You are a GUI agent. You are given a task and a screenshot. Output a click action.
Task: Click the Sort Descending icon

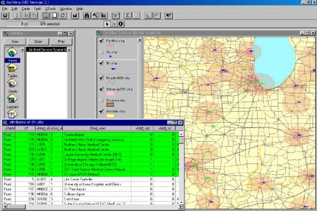pos(157,15)
